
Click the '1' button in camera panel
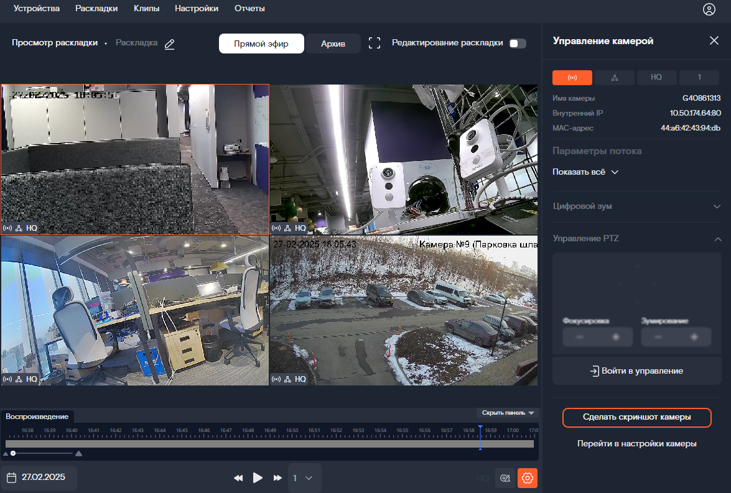pyautogui.click(x=699, y=77)
